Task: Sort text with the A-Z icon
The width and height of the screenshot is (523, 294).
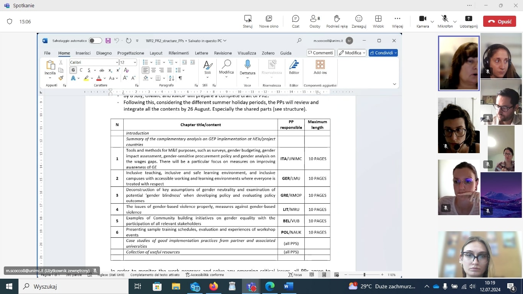Action: (x=171, y=78)
